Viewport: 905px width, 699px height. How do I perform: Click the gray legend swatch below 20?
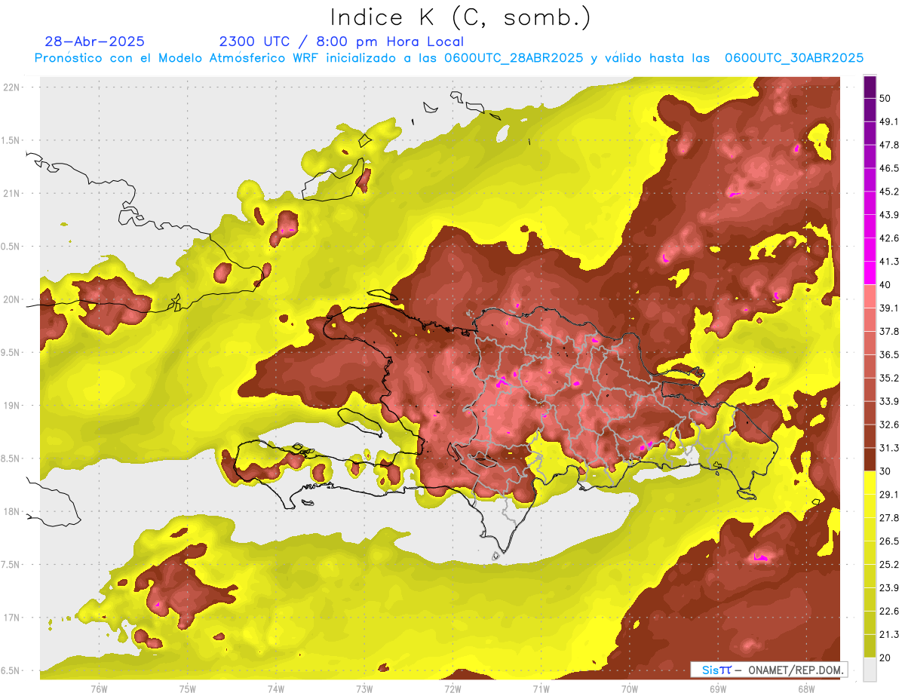tap(870, 670)
